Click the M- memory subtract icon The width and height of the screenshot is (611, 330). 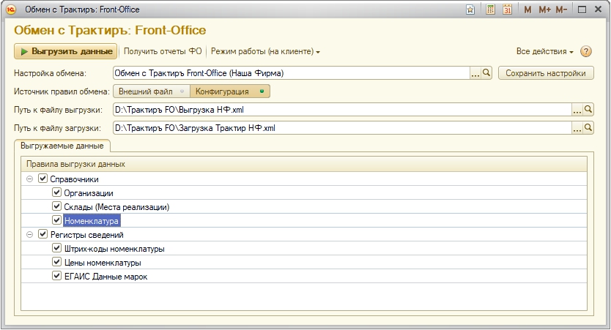point(562,10)
